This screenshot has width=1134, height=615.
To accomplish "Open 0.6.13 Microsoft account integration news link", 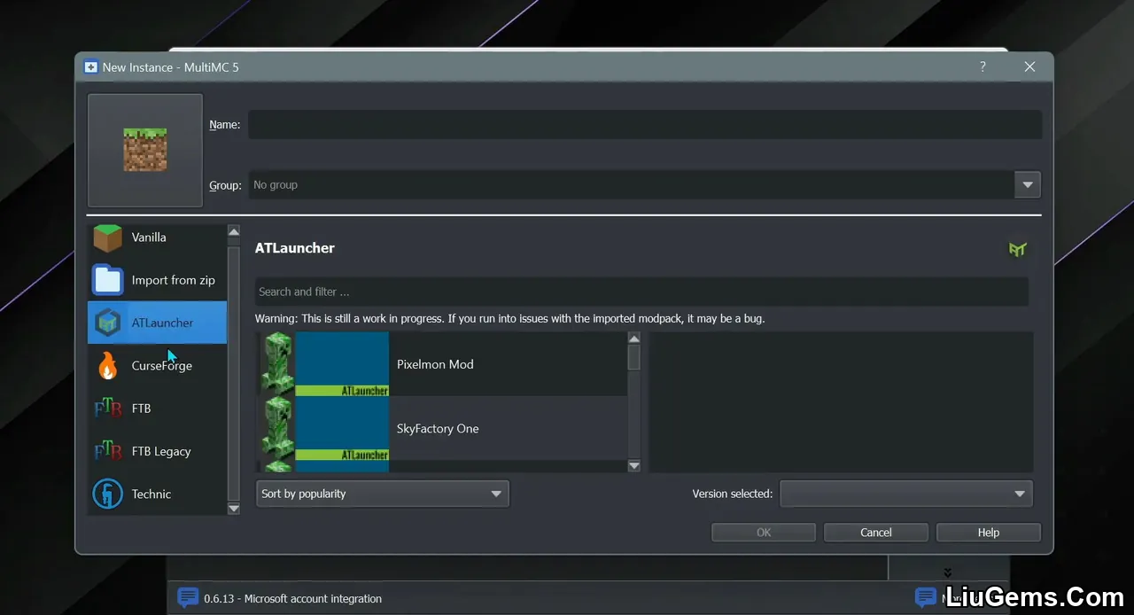I will click(293, 598).
